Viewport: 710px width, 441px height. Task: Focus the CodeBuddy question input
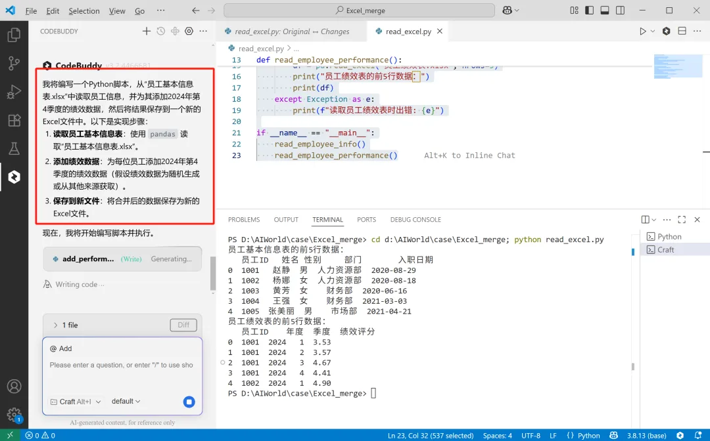(122, 365)
